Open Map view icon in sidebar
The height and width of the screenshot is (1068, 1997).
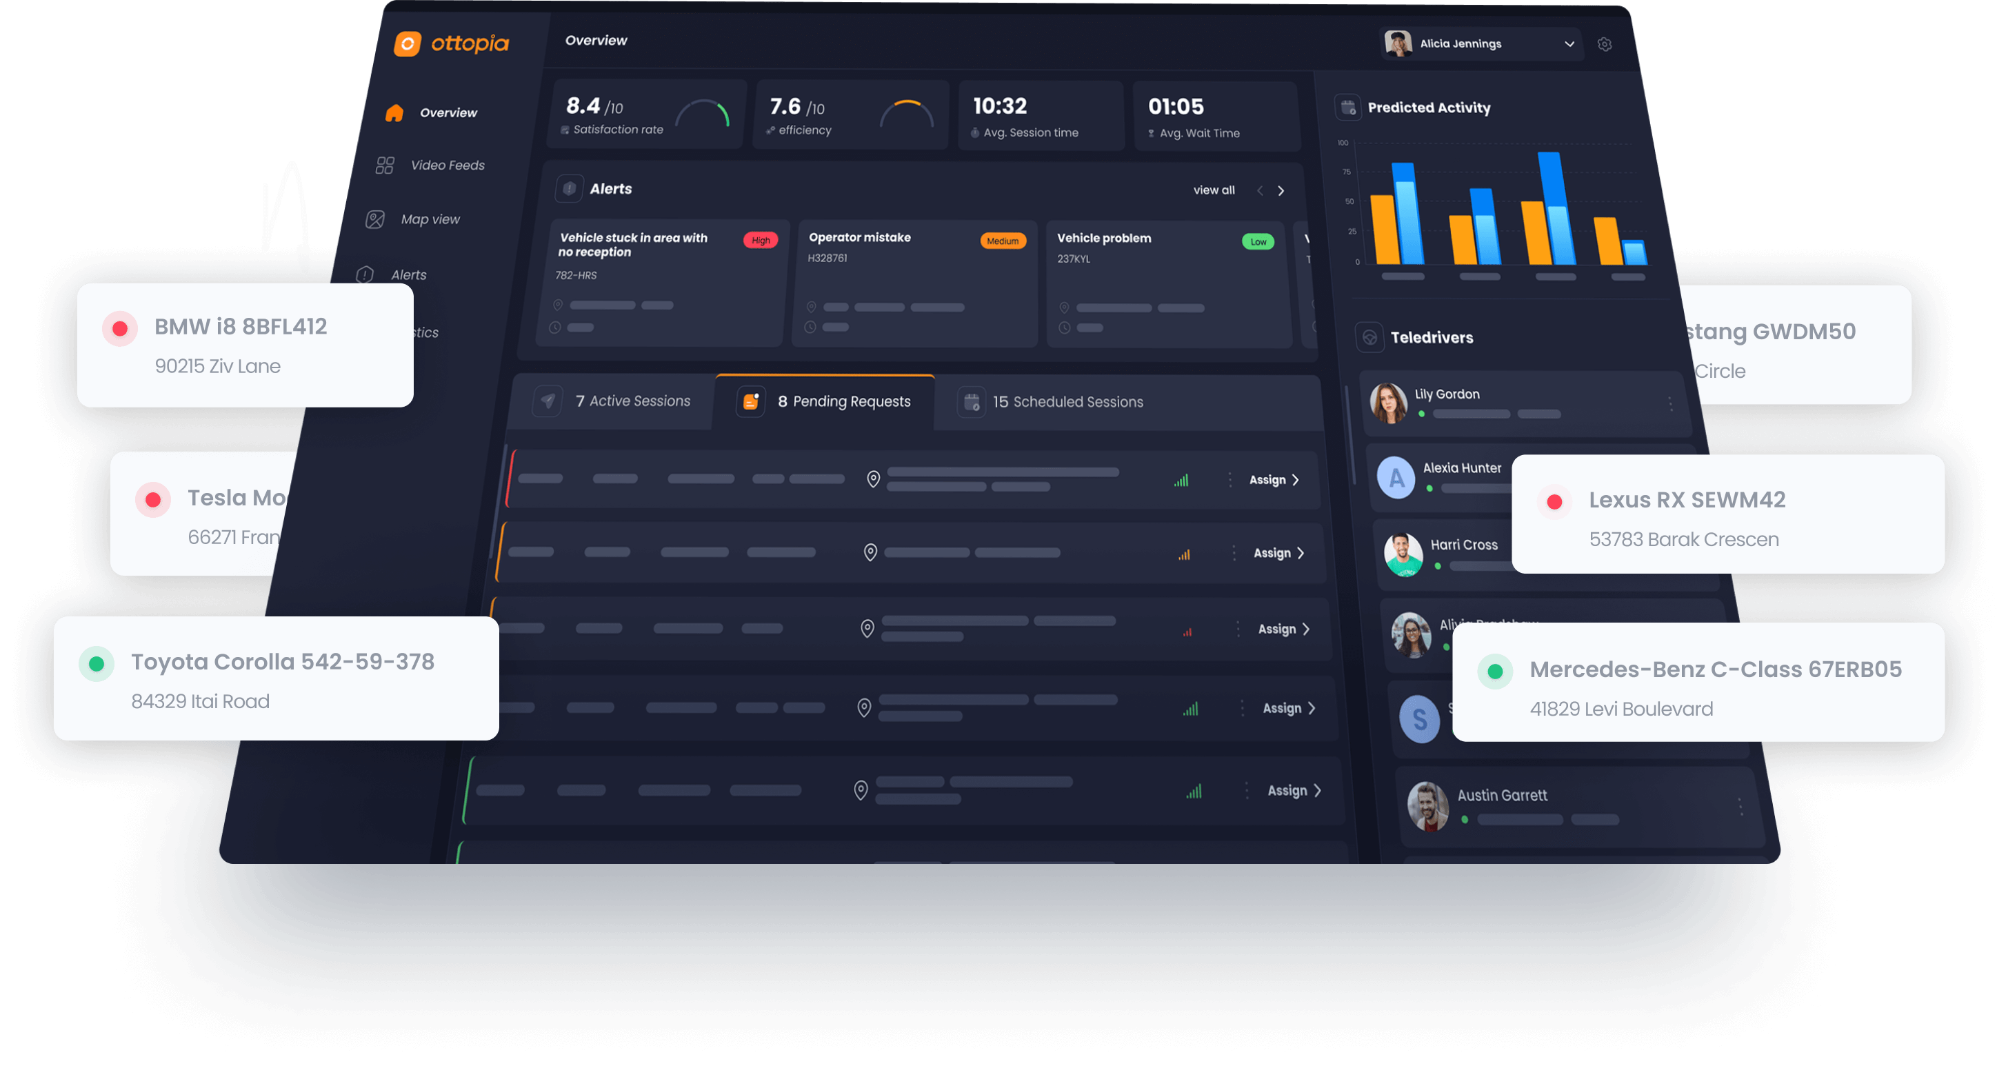point(375,219)
